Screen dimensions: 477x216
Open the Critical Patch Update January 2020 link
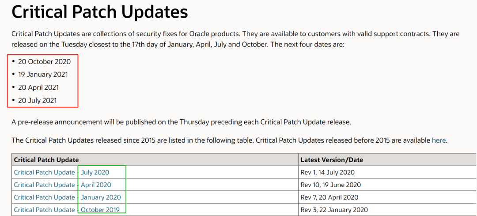(x=67, y=197)
